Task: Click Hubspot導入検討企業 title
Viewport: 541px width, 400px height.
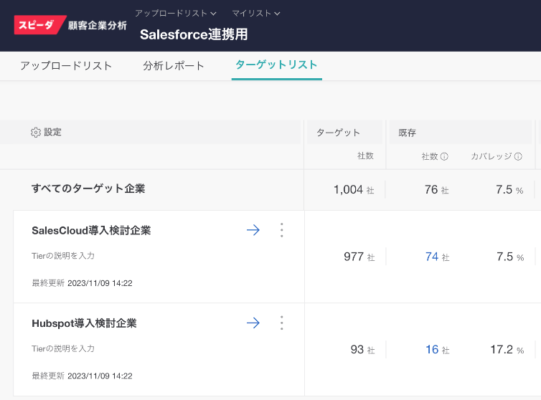Action: pyautogui.click(x=84, y=324)
